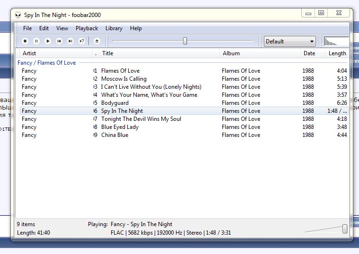Screen dimensions: 359x254
Task: Open the Library menu
Action: [x=114, y=28]
